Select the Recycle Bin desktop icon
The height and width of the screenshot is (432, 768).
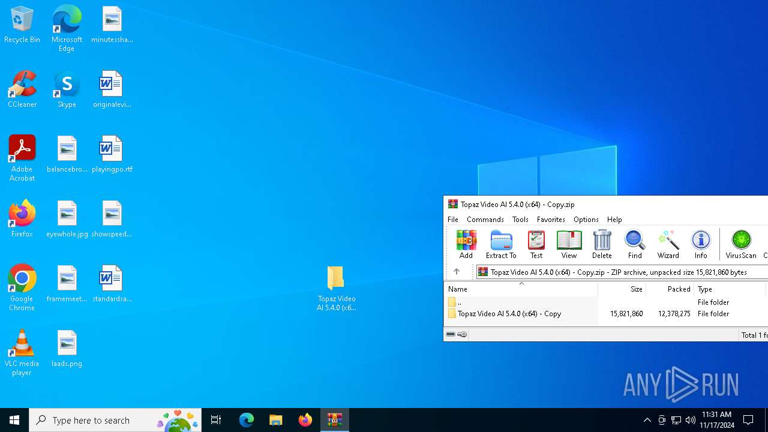click(22, 25)
